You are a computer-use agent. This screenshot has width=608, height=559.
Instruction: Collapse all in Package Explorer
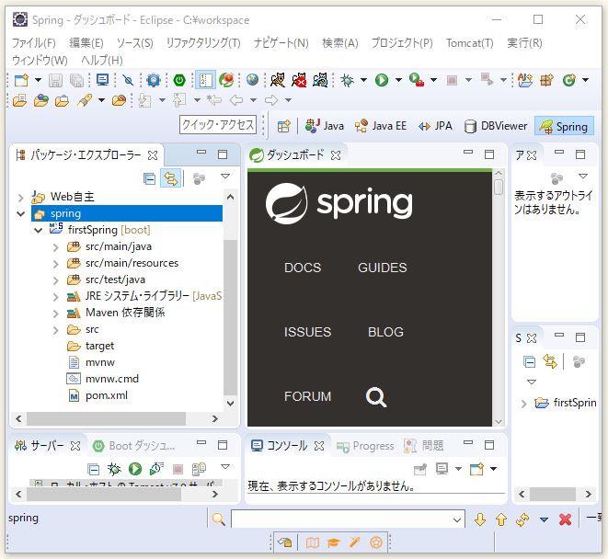(x=149, y=178)
